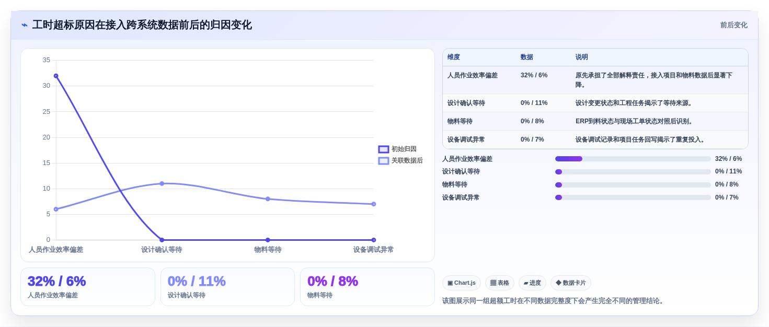
Task: Open the 32% / 6% summary card
Action: [x=88, y=287]
